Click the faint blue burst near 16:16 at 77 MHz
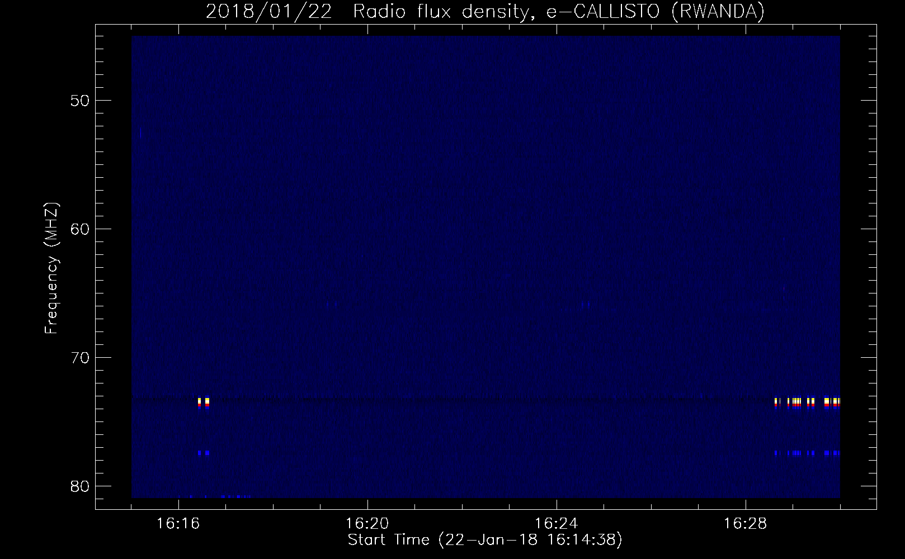Image resolution: width=905 pixels, height=559 pixels. click(x=204, y=453)
